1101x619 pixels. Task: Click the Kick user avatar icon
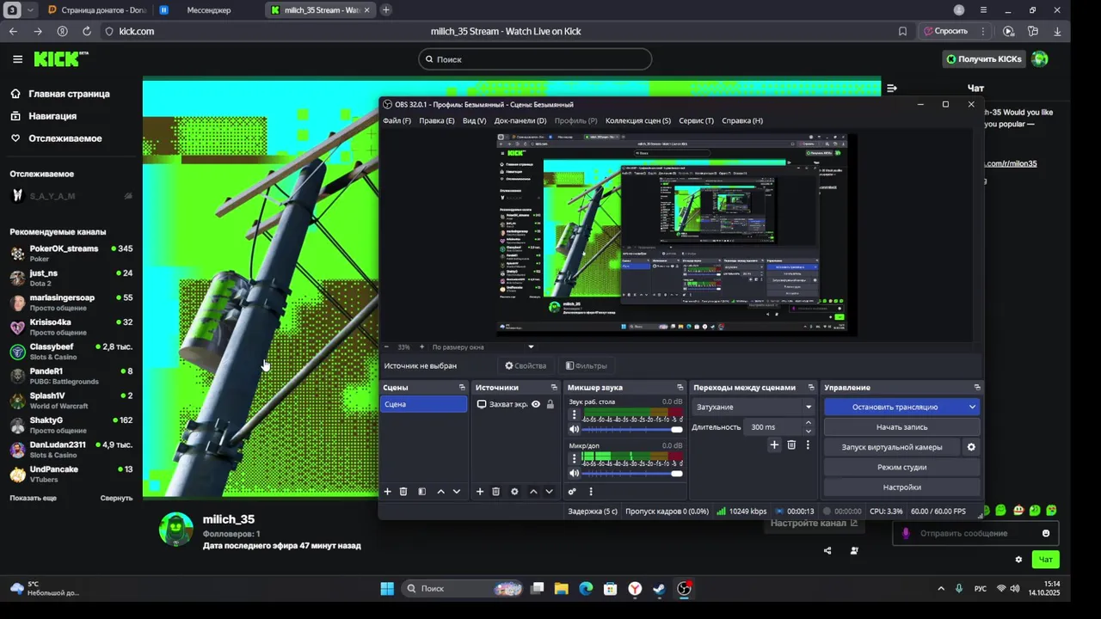(1040, 59)
